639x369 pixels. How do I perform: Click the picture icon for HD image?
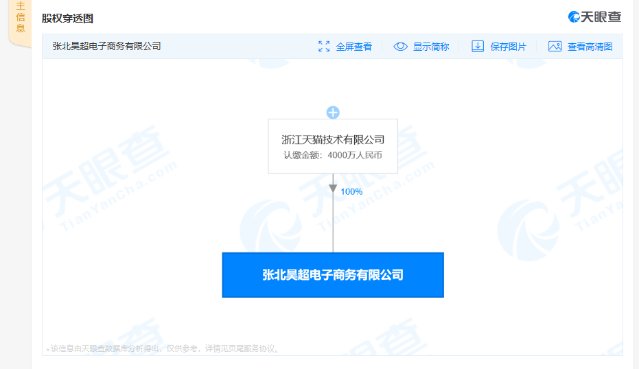[555, 47]
